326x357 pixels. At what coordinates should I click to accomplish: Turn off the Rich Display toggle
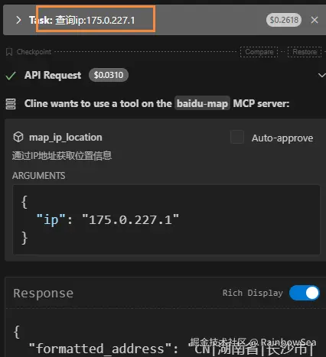pos(305,293)
